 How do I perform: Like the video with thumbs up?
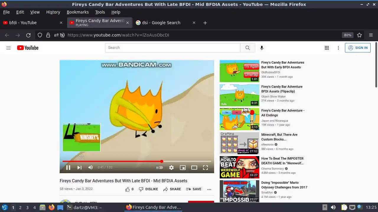(129, 189)
